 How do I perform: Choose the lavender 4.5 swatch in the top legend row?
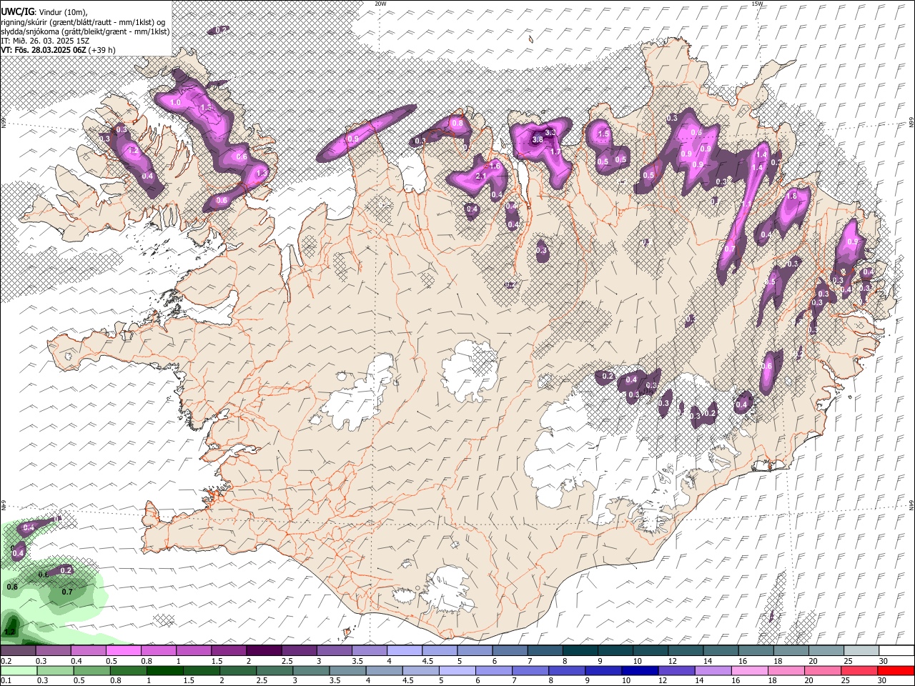[440, 650]
